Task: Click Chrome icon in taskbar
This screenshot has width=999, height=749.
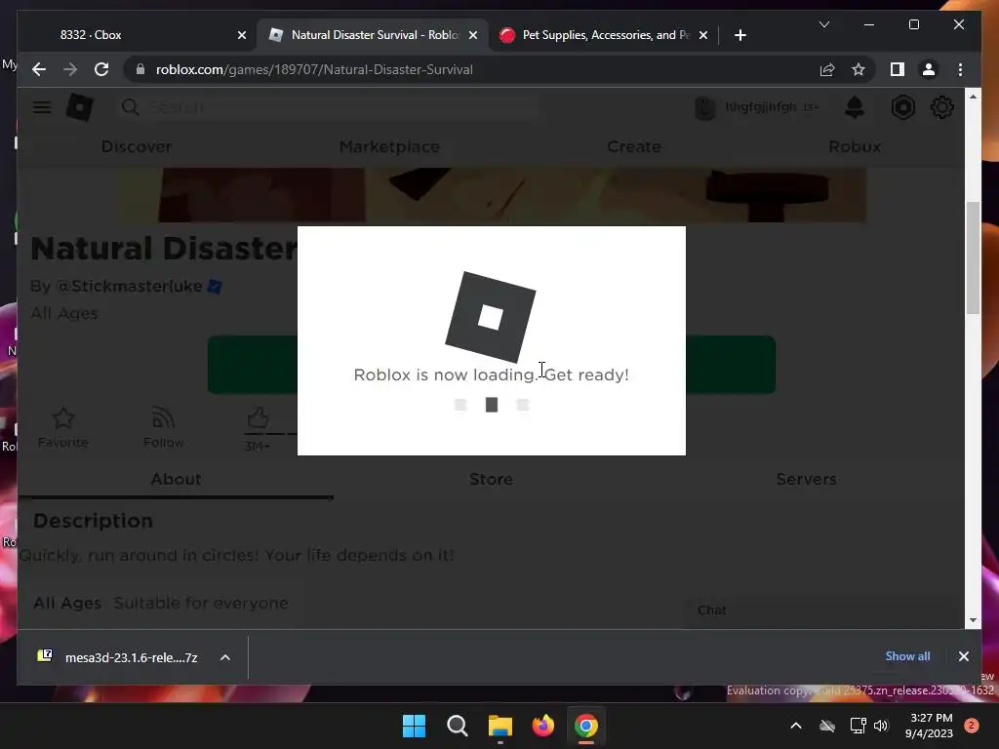Action: click(586, 726)
